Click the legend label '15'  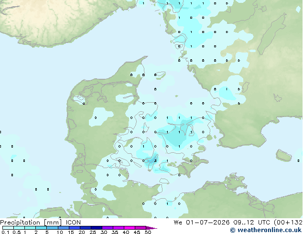point(71,232)
